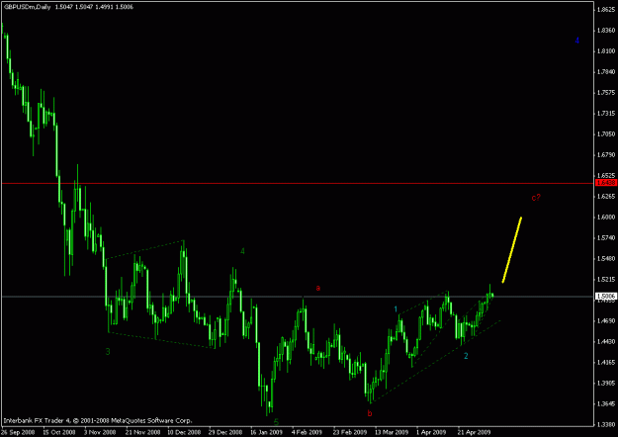Click the 1.3645 price axis label
Image resolution: width=618 pixels, height=437 pixels.
click(606, 404)
